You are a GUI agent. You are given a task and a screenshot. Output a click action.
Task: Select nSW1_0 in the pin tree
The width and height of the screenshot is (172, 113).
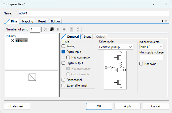[21, 41]
